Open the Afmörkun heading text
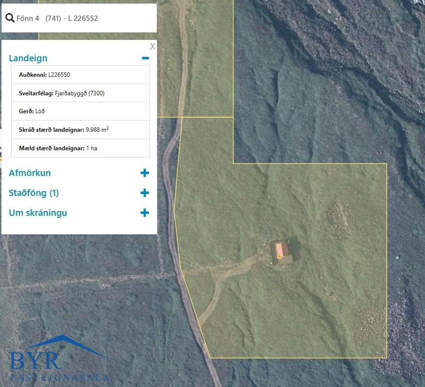425x387 pixels. [30, 173]
